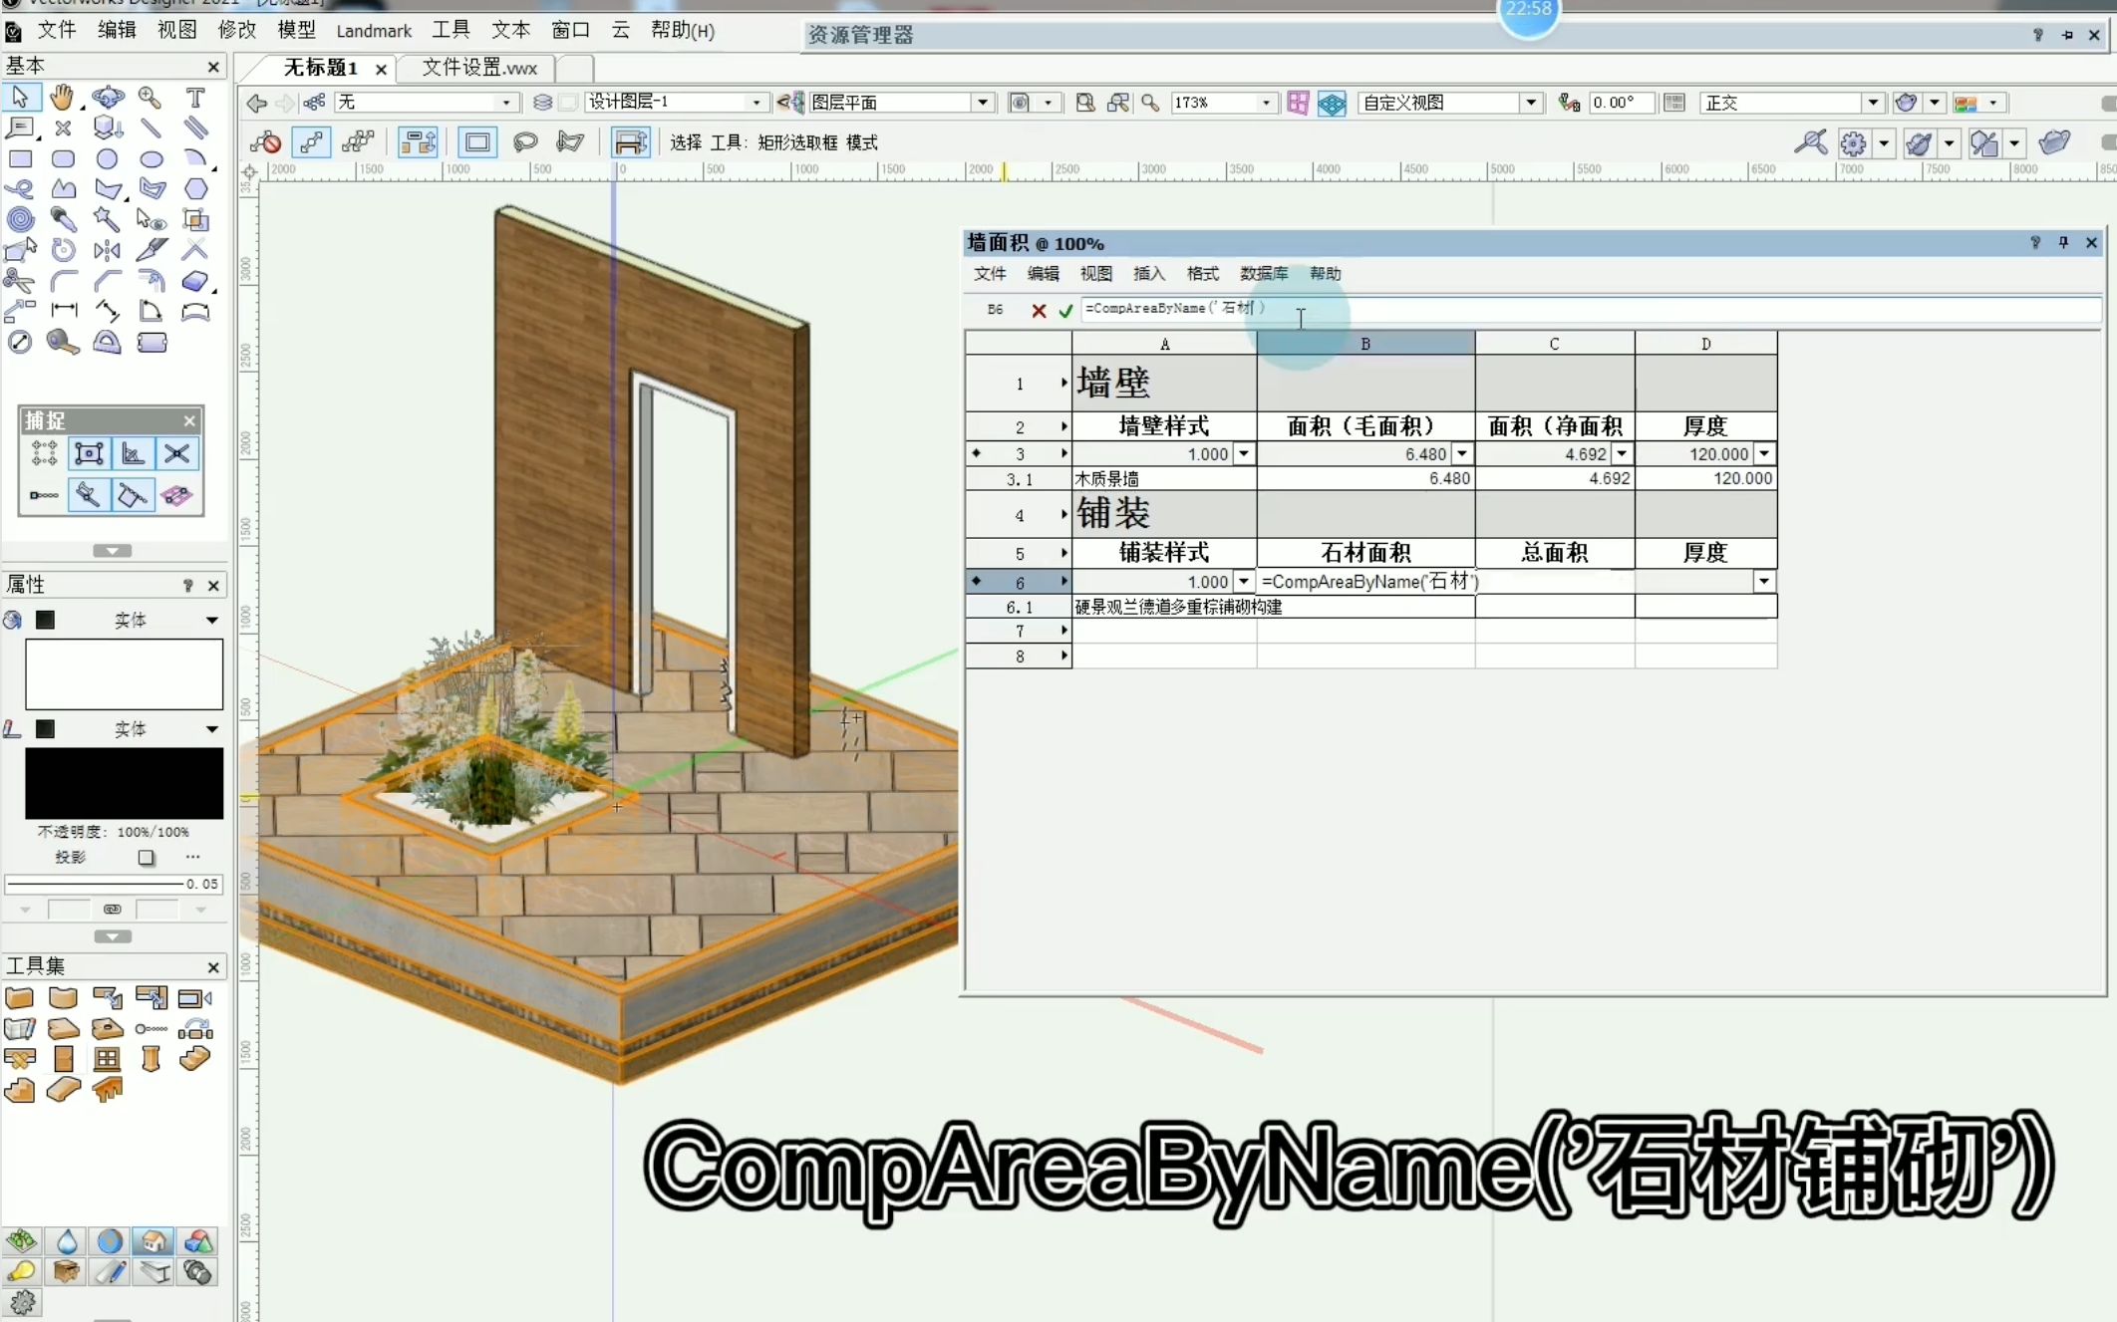Switch to the 文件设置.vwx tab
Viewport: 2117px width, 1322px height.
coord(479,68)
